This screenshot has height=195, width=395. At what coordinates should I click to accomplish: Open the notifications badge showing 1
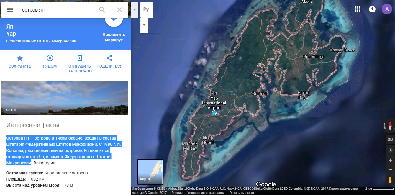pos(372,9)
